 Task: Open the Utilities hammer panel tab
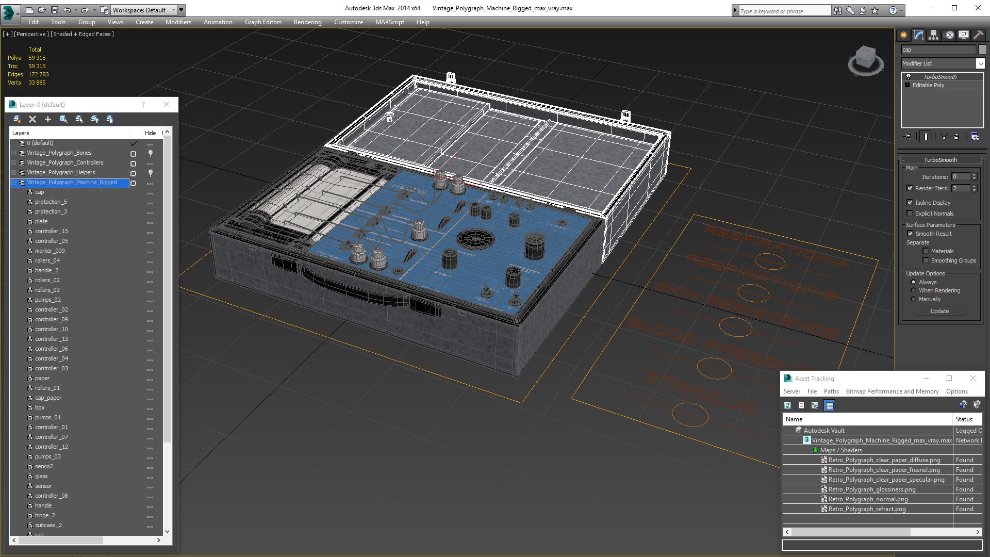[978, 35]
